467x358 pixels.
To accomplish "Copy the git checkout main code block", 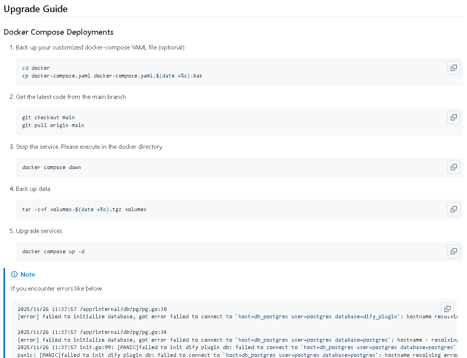I will [454, 117].
